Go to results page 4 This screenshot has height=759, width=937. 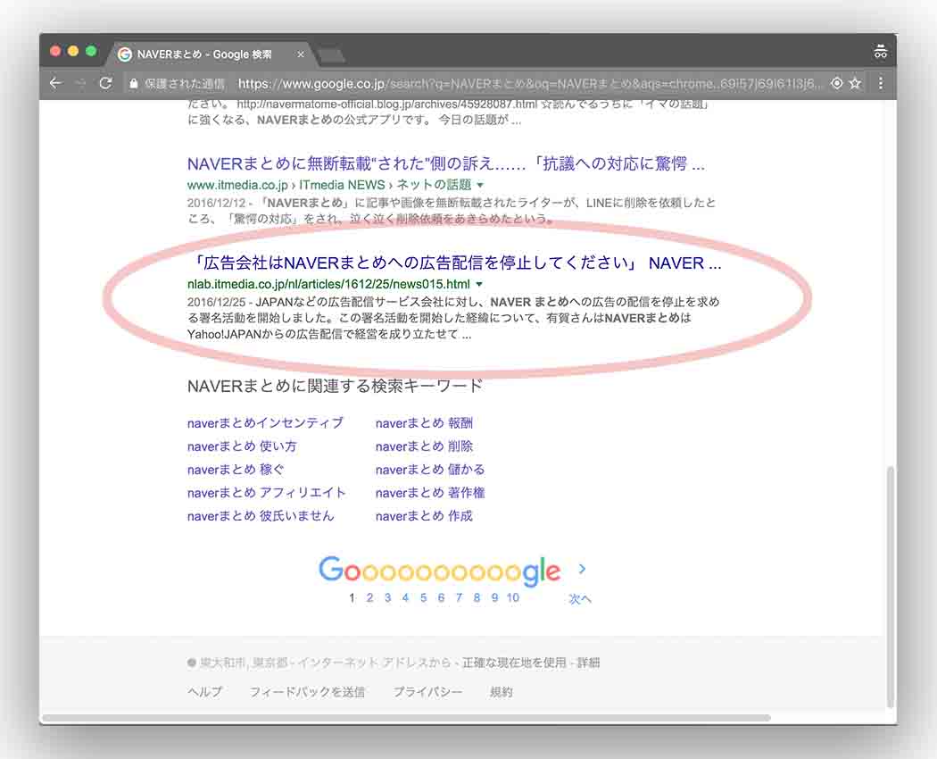[405, 597]
